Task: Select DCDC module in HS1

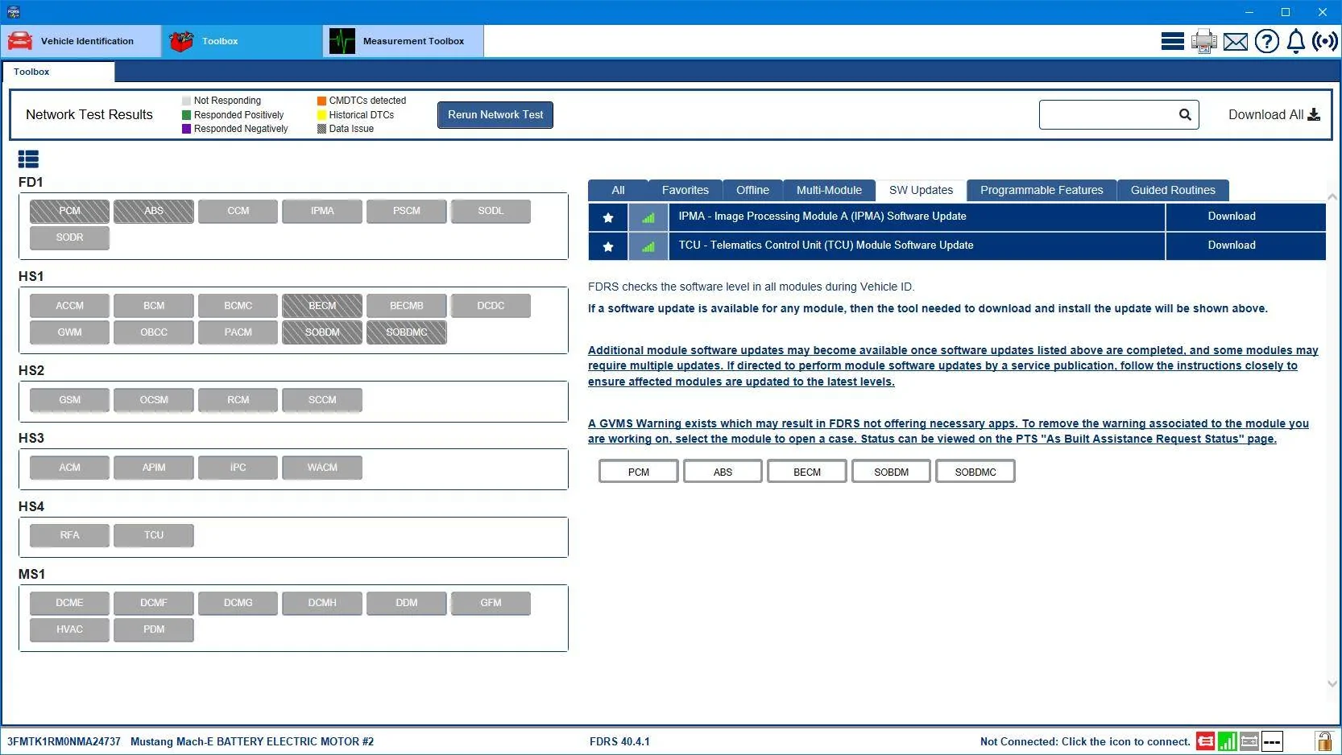Action: 491,306
